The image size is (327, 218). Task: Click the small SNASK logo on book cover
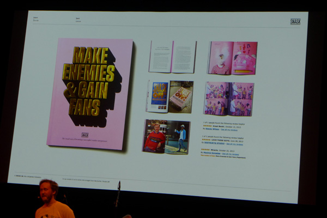(85, 135)
